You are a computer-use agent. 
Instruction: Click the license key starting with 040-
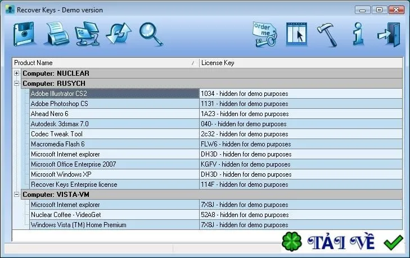pyautogui.click(x=301, y=124)
